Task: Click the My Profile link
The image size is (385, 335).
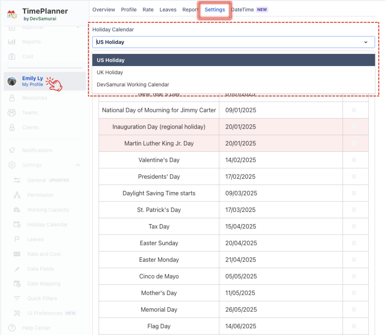Action: (x=32, y=85)
